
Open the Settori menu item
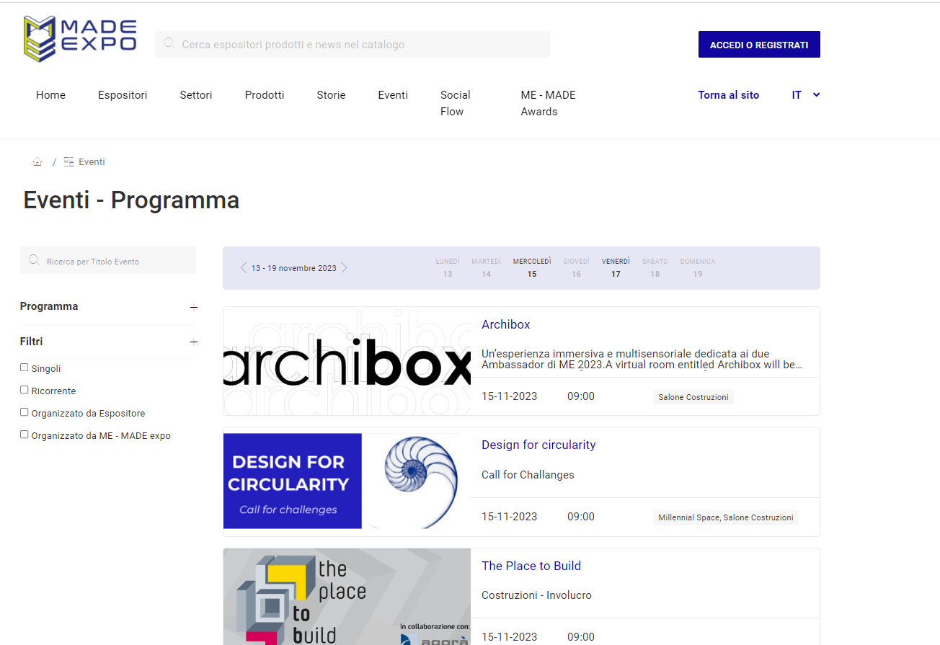(x=196, y=95)
